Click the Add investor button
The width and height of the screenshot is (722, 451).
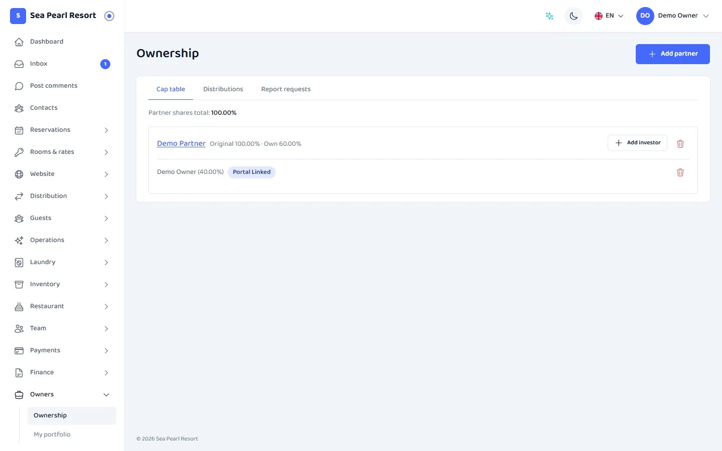click(x=637, y=143)
